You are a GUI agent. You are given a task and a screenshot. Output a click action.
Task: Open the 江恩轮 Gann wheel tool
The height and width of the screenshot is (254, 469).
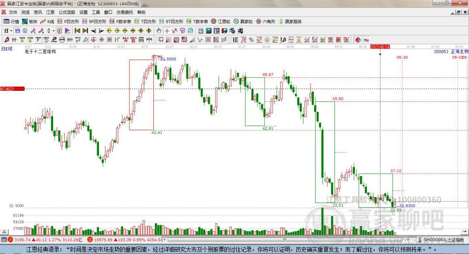click(x=221, y=22)
